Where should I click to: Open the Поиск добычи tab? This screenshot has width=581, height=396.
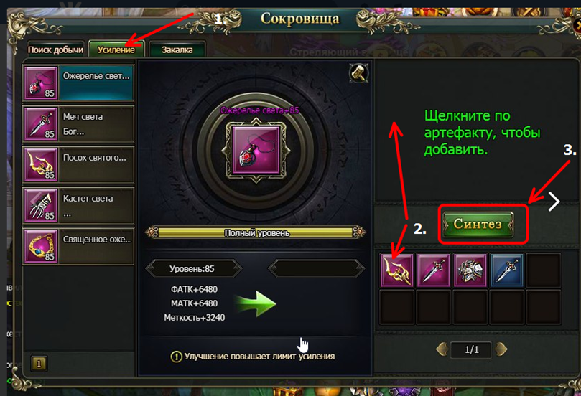pos(55,49)
